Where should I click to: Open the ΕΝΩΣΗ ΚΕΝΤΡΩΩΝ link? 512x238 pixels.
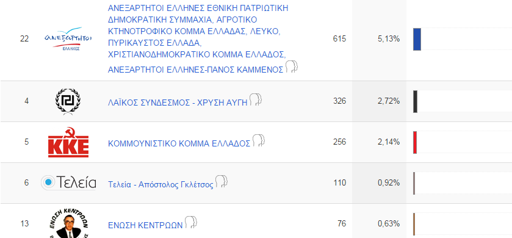(x=145, y=225)
